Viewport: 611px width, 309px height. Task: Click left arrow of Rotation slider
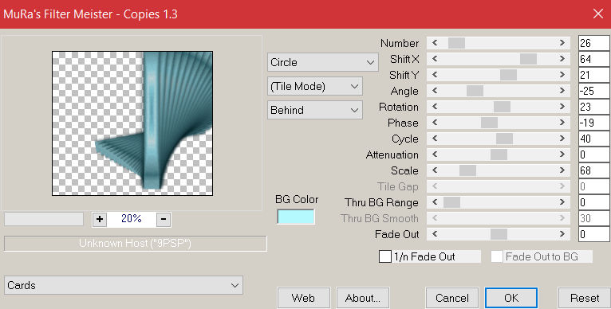tap(435, 107)
